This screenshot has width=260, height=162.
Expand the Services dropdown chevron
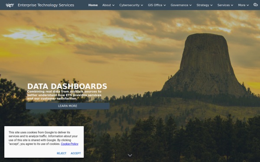[x=232, y=5]
